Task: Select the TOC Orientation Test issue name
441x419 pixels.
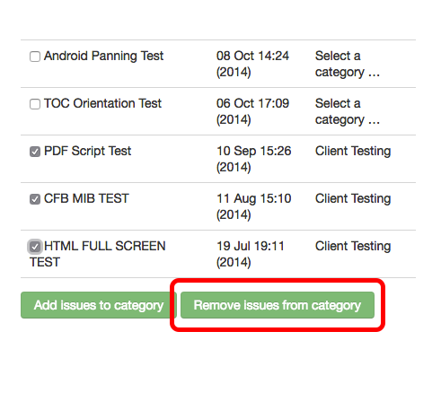Action: coord(102,103)
